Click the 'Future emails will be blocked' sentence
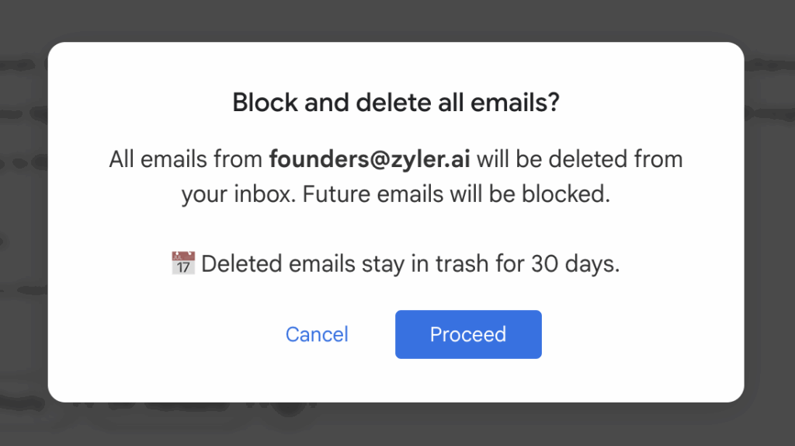 [x=457, y=193]
